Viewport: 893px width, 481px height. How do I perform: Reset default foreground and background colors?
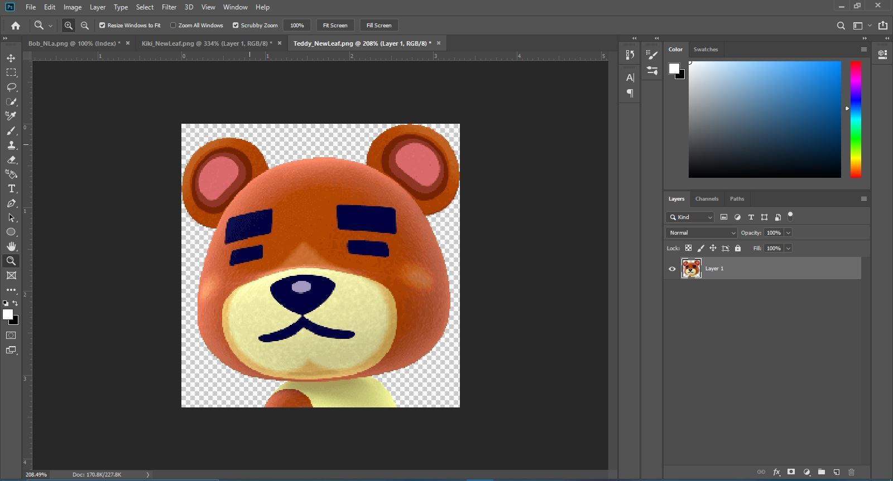coord(6,303)
